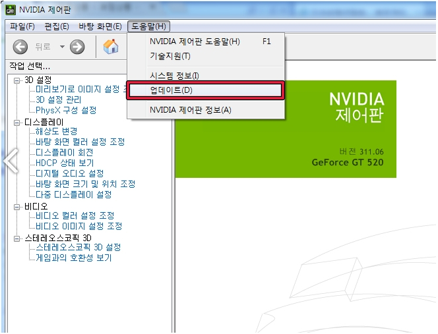Open 미리보기로 이미지 설정 조정 link
Viewport: 438px width, 334px height.
[81, 90]
